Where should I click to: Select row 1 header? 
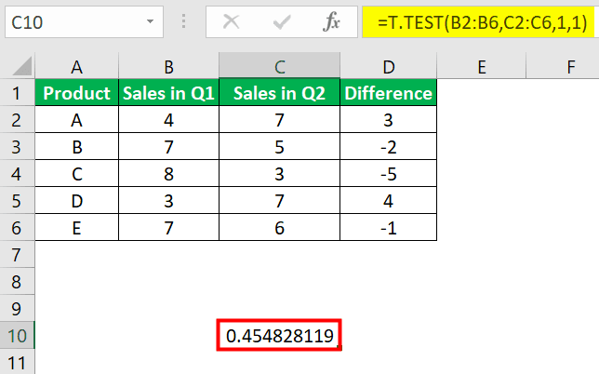click(x=17, y=93)
